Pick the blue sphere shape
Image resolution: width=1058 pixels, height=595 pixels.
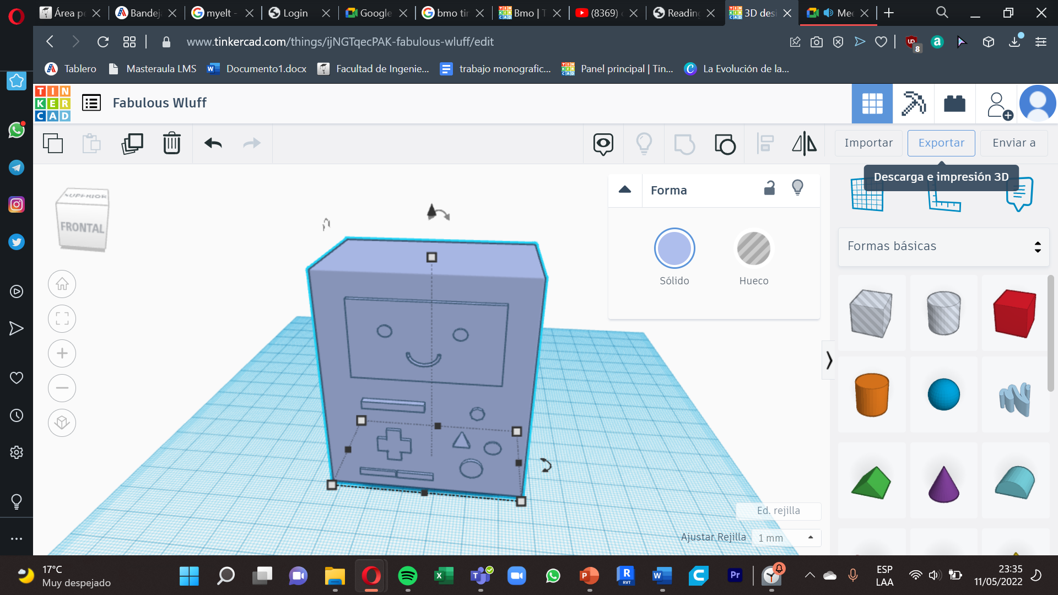pyautogui.click(x=943, y=394)
